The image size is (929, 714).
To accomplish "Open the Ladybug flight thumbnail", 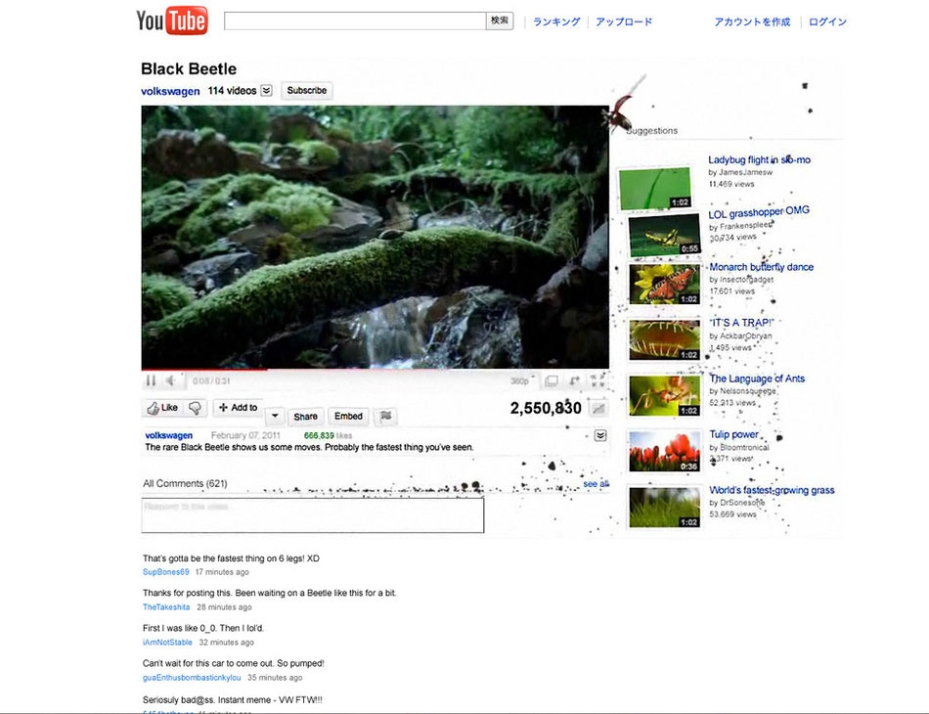I will pyautogui.click(x=655, y=189).
